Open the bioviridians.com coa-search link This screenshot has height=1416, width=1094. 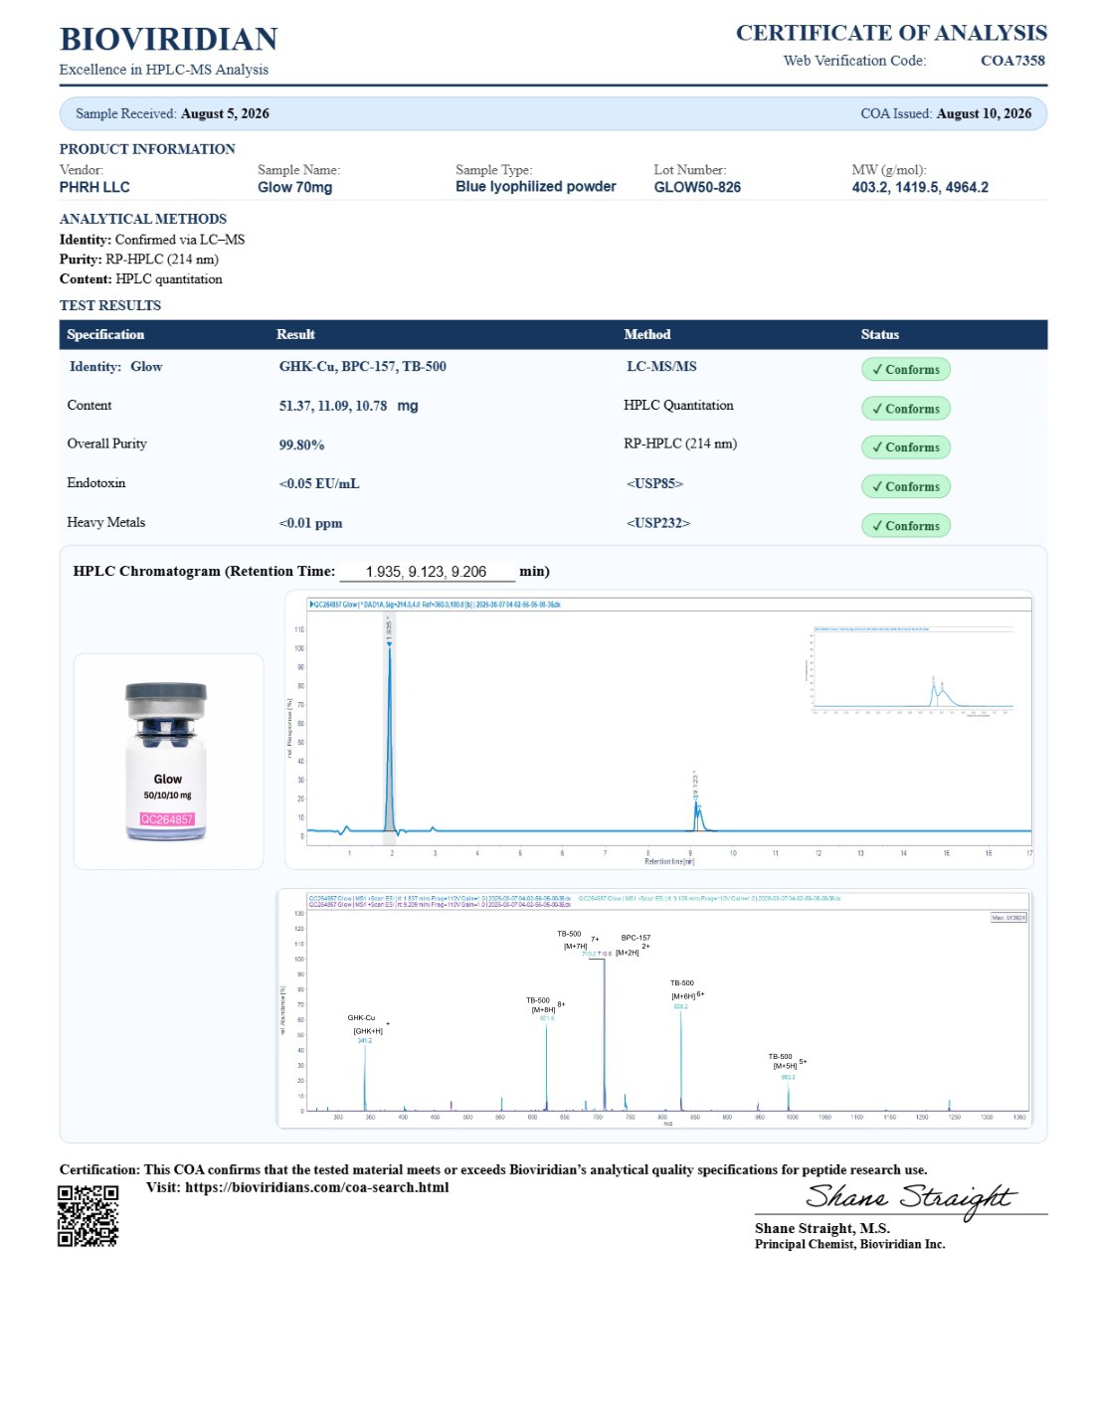tap(316, 1187)
